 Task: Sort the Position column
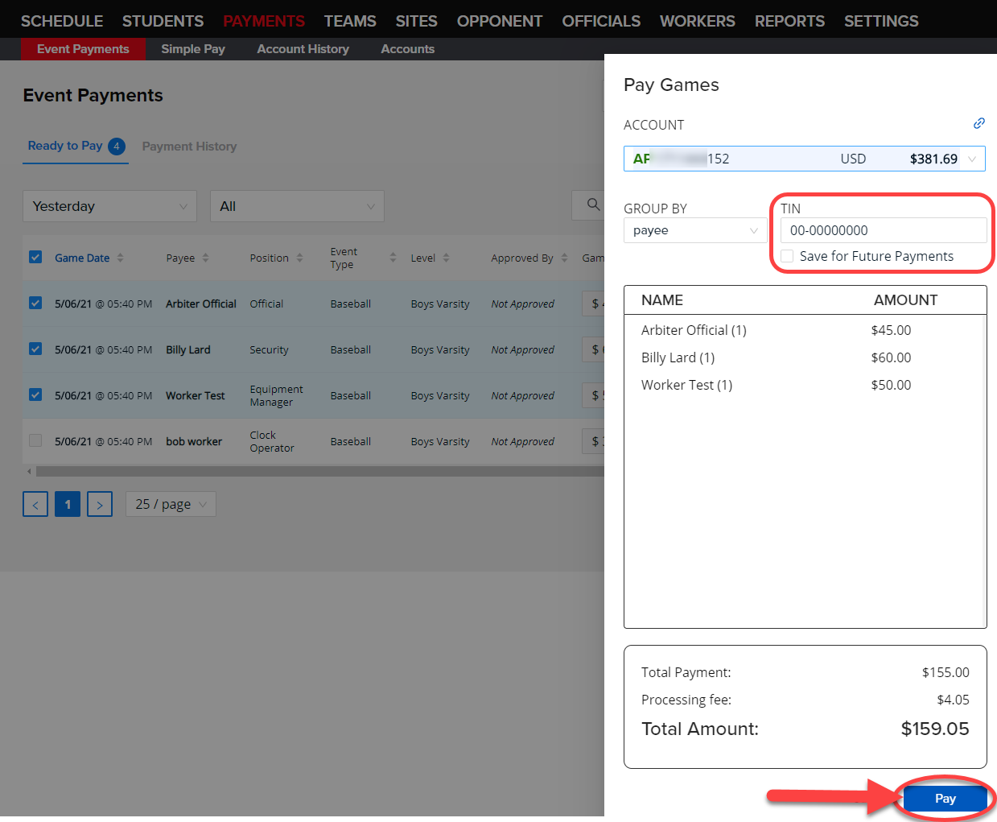coord(299,258)
